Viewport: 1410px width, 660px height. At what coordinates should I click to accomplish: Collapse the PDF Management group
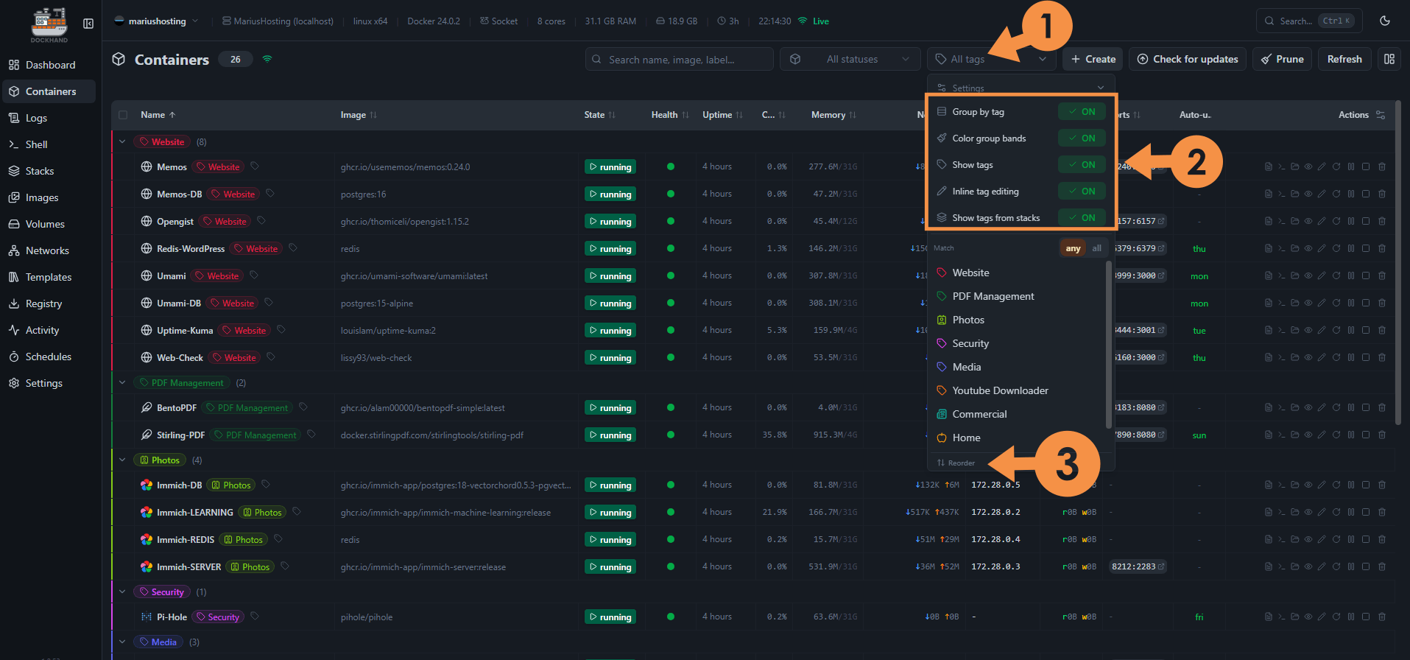coord(122,382)
